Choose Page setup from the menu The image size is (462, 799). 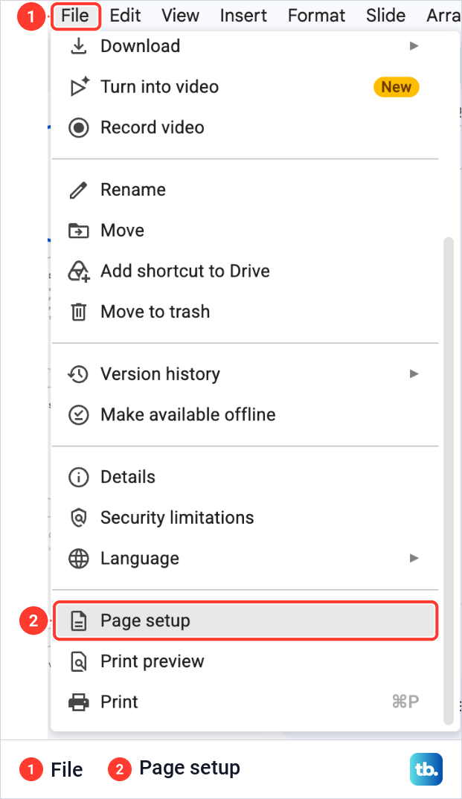click(x=246, y=620)
